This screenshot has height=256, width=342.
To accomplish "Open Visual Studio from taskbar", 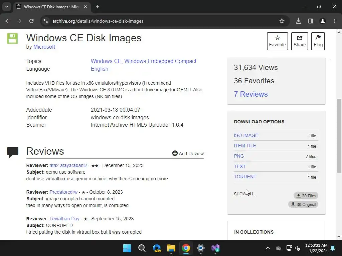I will pos(215,248).
